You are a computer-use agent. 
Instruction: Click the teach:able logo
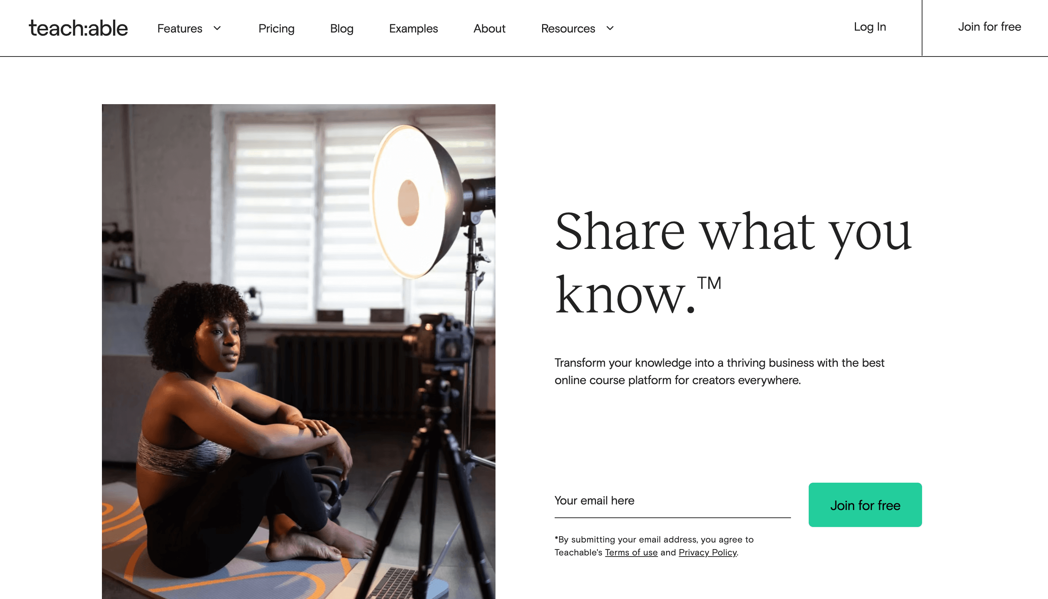[78, 28]
